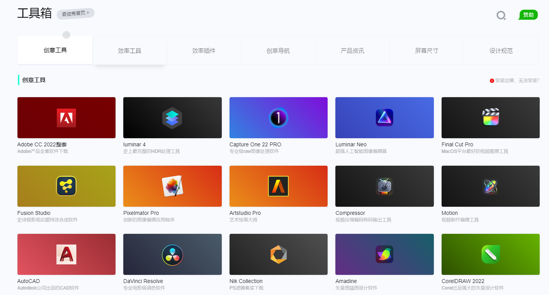Open the Adobe CC 2022整套 title link

click(42, 144)
